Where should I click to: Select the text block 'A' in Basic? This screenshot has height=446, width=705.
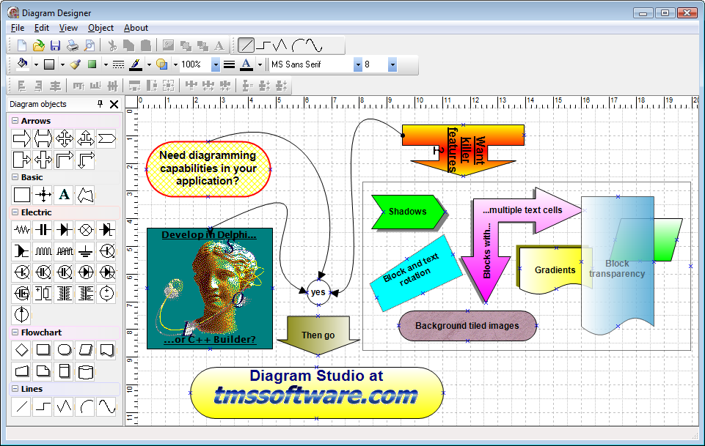[x=65, y=194]
